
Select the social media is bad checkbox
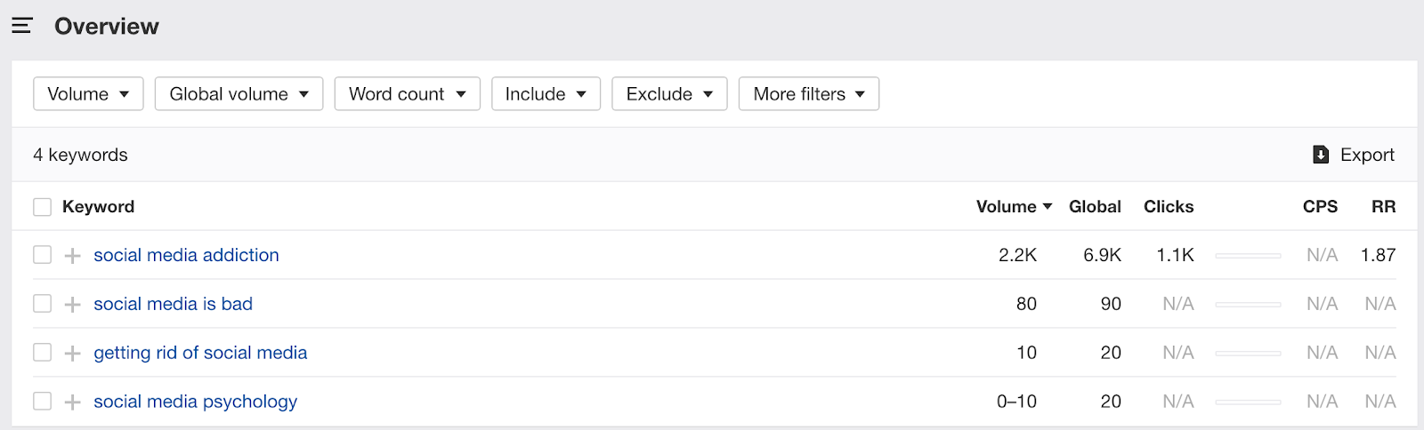tap(42, 304)
